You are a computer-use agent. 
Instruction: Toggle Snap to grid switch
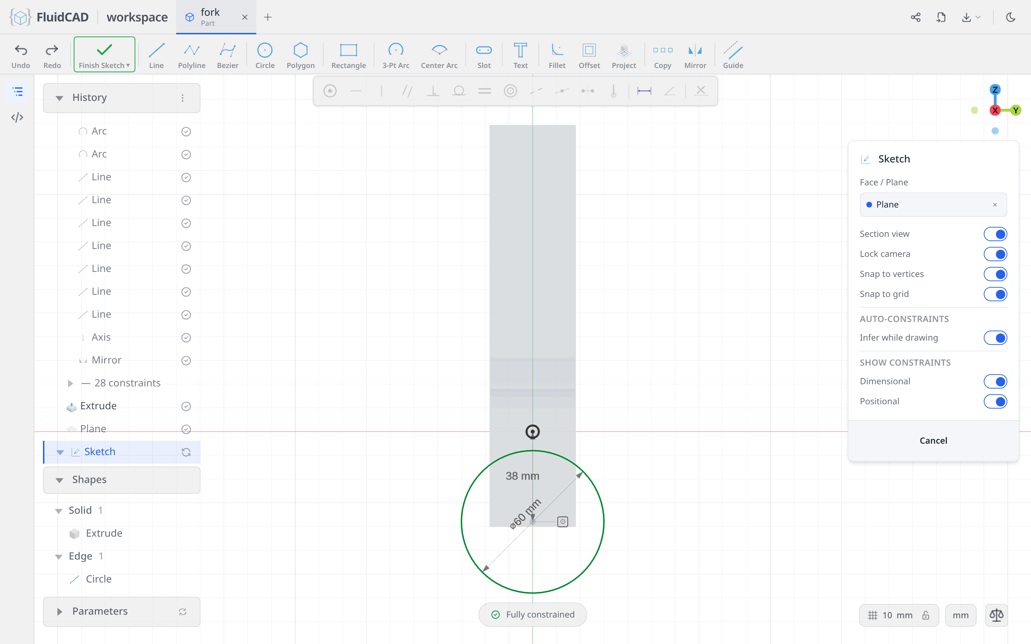pos(995,294)
